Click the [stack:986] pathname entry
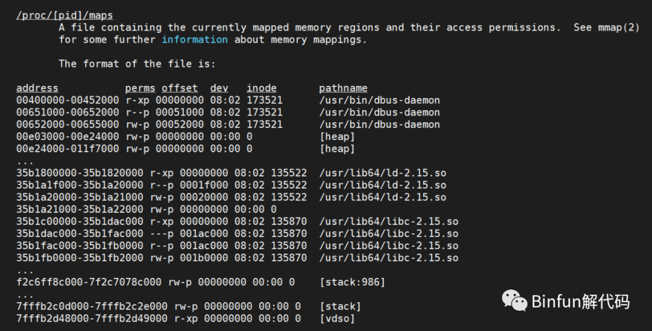The image size is (652, 331). pyautogui.click(x=352, y=282)
